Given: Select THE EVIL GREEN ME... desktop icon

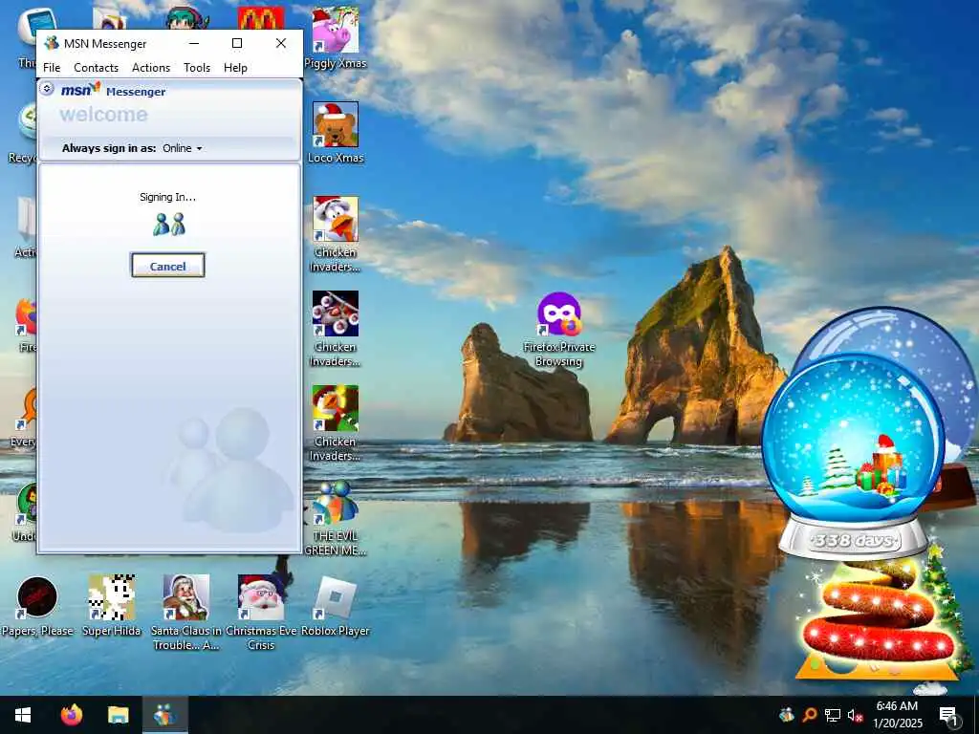Looking at the screenshot, I should tap(336, 518).
